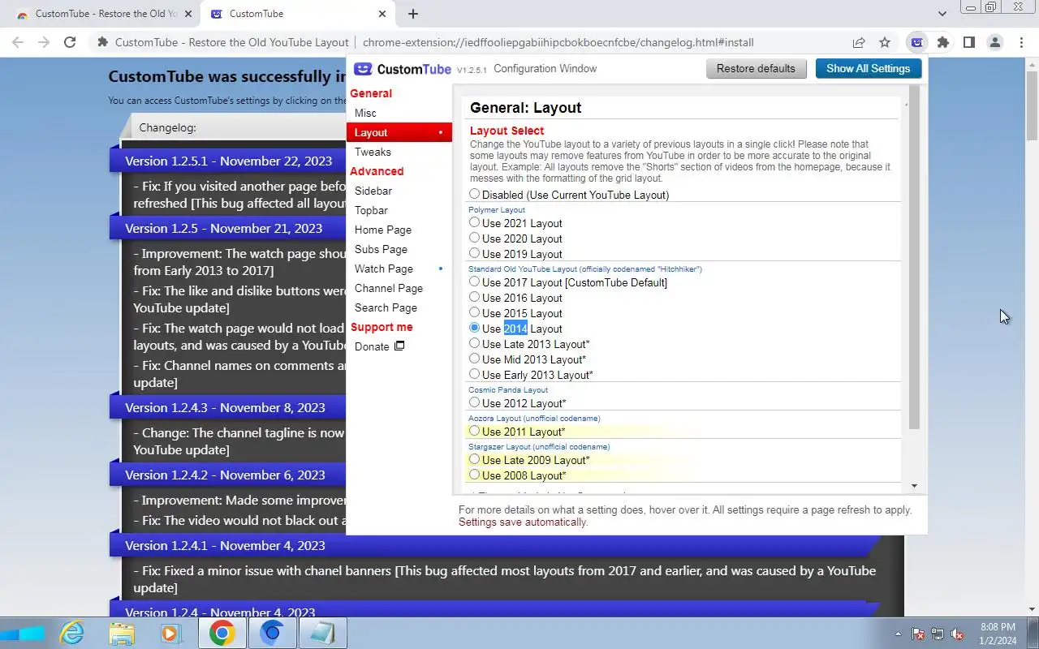This screenshot has width=1039, height=649.
Task: Go forward with the arrow button
Action: [x=44, y=42]
